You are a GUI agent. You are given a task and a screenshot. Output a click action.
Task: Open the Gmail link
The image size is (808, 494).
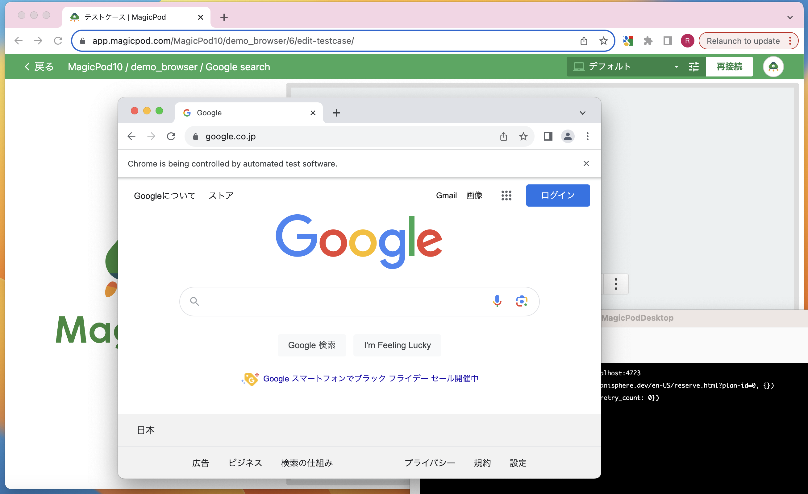point(446,196)
